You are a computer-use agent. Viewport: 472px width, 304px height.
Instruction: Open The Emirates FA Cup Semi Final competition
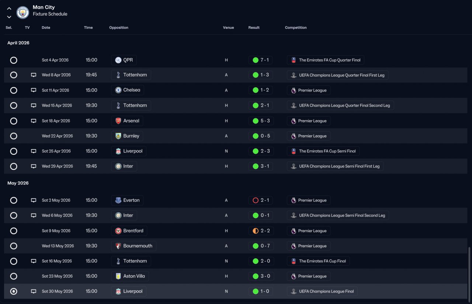pos(323,151)
